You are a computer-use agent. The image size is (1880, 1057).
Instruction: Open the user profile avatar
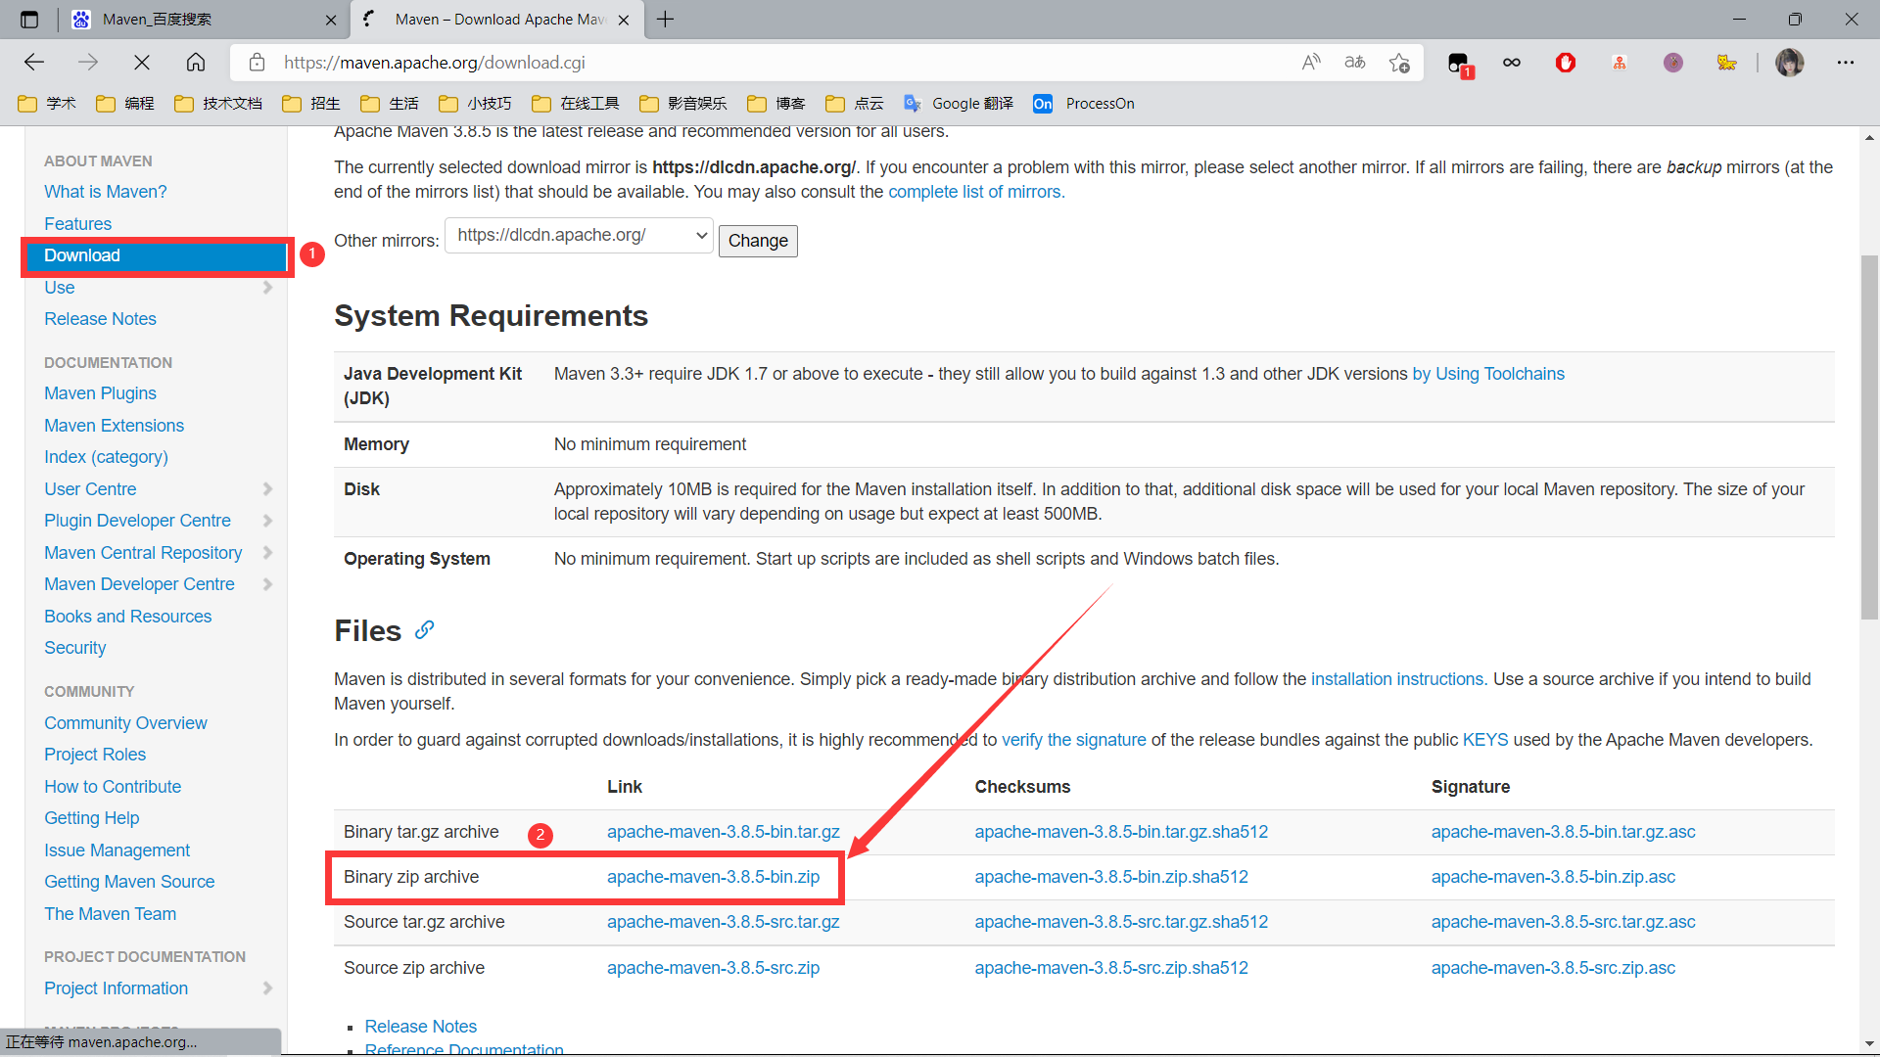(1790, 63)
